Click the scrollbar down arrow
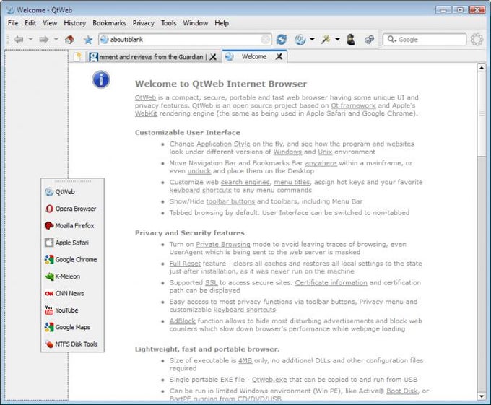Image resolution: width=491 pixels, height=405 pixels. (x=482, y=396)
